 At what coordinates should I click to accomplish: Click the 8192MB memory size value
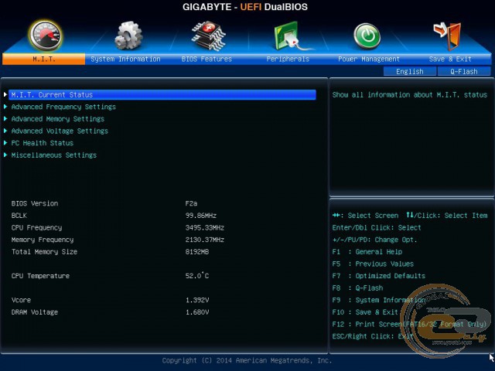coord(197,252)
